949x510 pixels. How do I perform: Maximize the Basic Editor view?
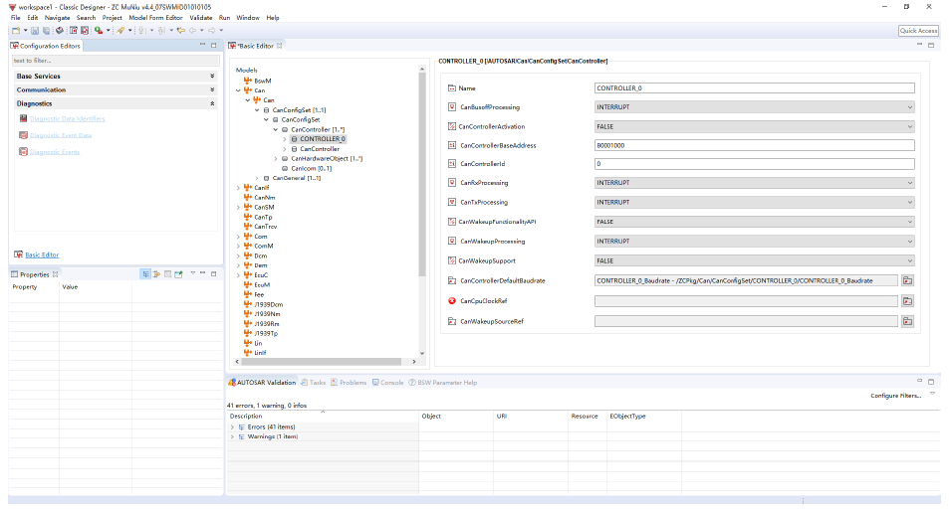[x=931, y=45]
